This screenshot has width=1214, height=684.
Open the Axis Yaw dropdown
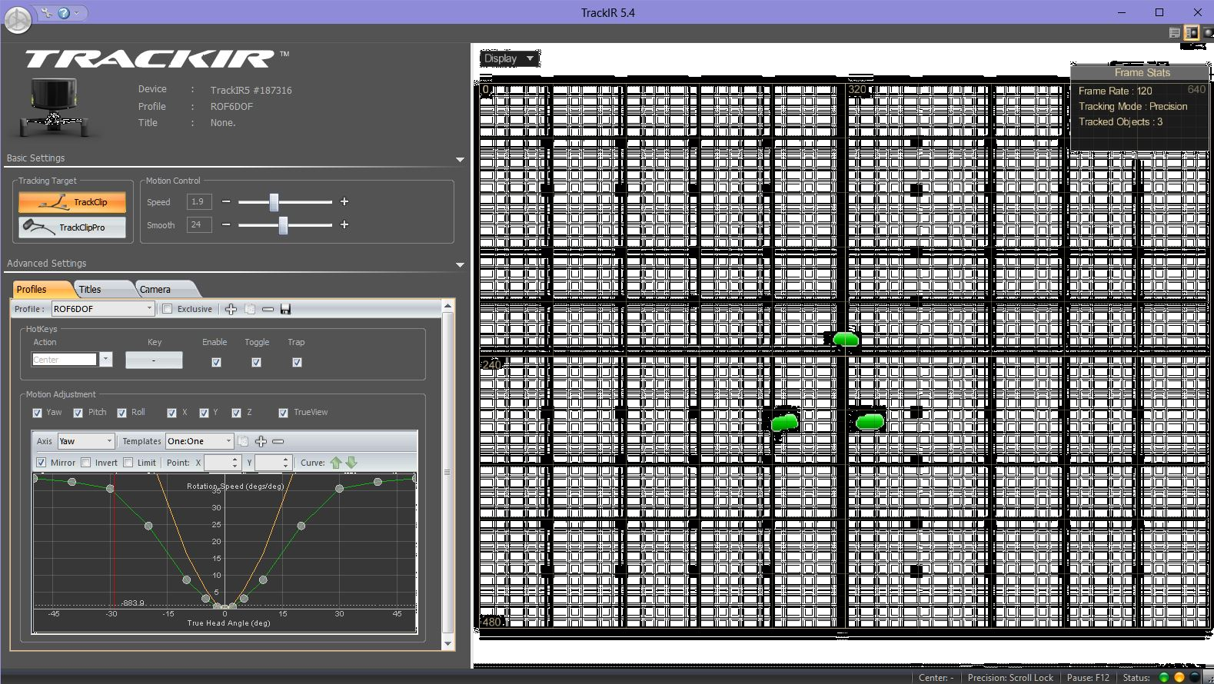point(86,441)
